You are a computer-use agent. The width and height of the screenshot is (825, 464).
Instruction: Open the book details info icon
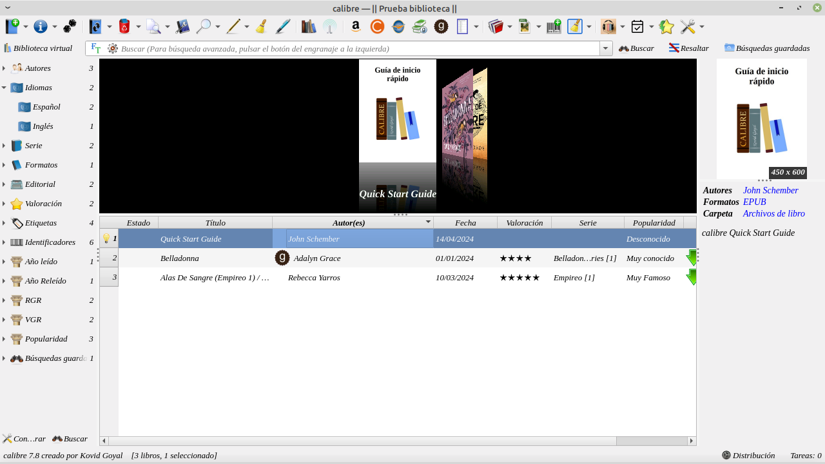(x=41, y=26)
